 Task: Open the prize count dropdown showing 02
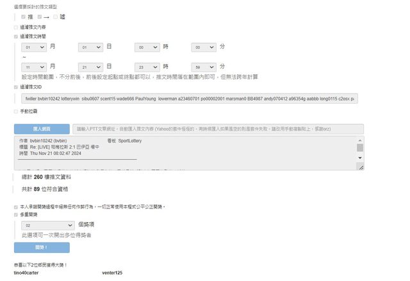click(x=48, y=225)
